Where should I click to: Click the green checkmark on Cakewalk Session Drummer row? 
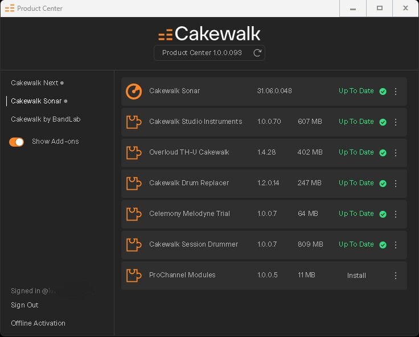[x=383, y=245]
